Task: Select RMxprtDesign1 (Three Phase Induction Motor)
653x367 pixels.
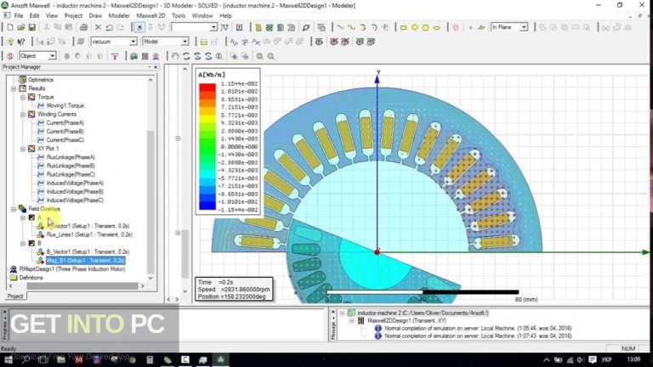Action: coord(72,269)
